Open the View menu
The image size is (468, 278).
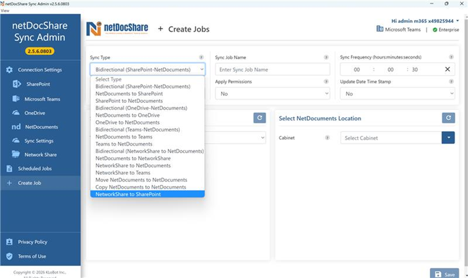pos(5,10)
